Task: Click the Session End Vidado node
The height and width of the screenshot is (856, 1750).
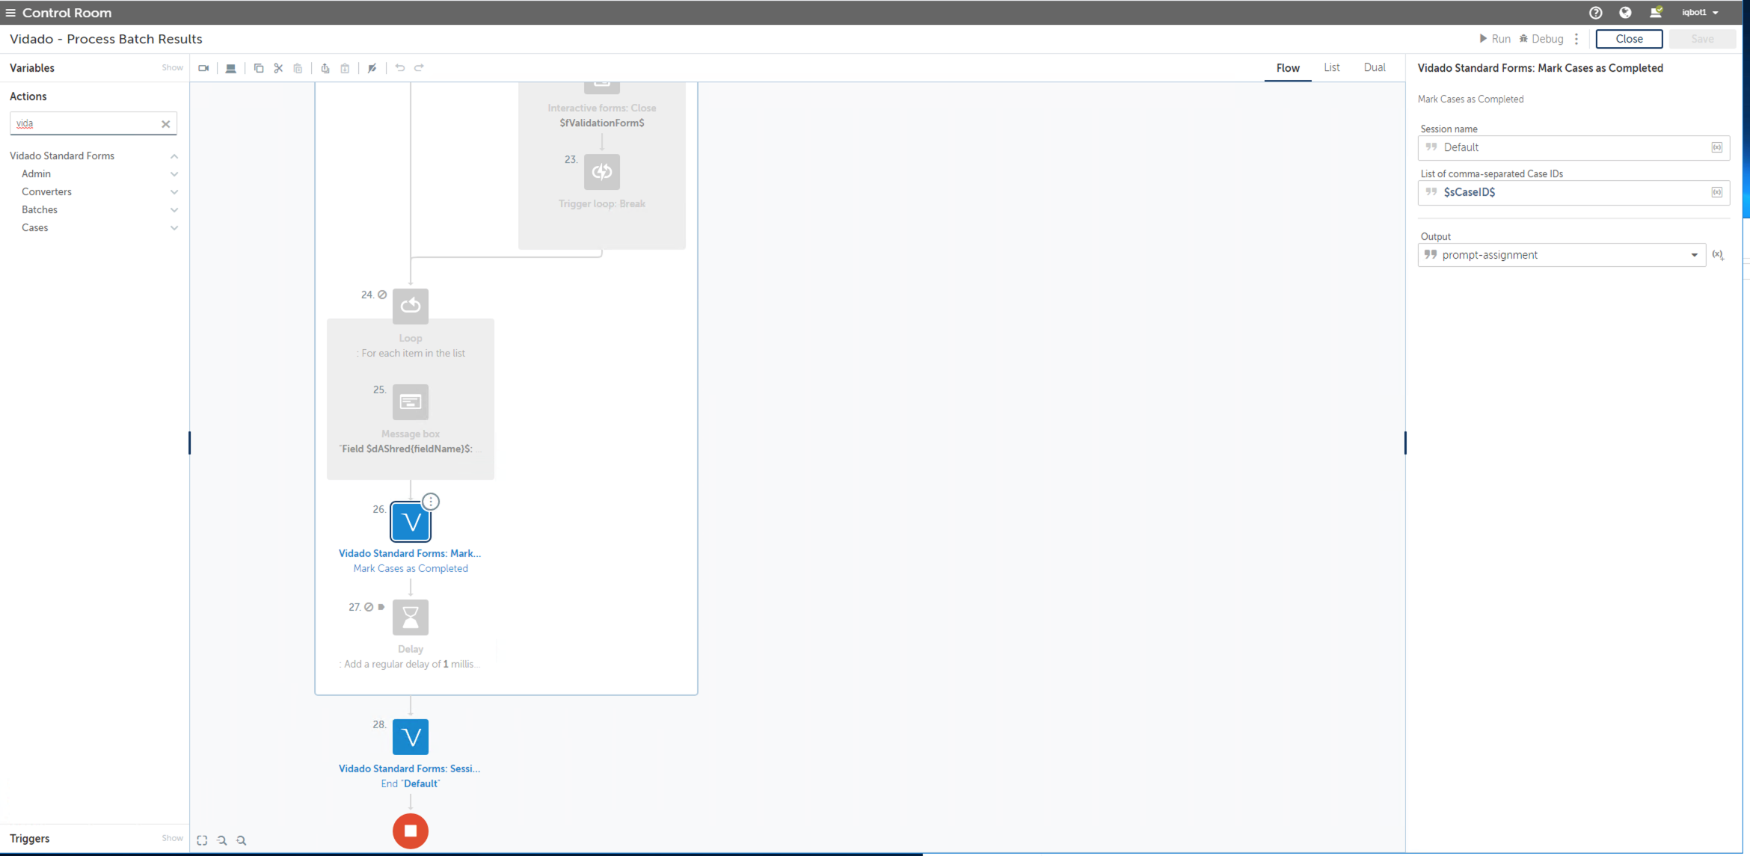Action: point(411,737)
